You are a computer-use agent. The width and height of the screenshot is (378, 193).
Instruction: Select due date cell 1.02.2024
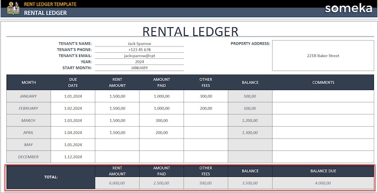73,108
